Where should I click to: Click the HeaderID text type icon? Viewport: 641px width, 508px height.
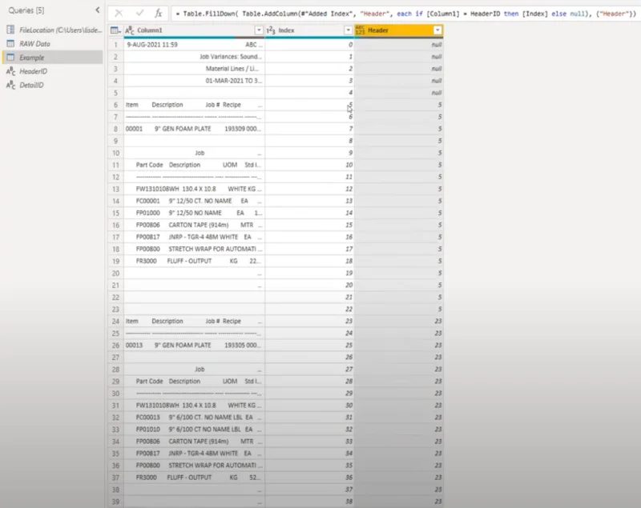coord(11,71)
